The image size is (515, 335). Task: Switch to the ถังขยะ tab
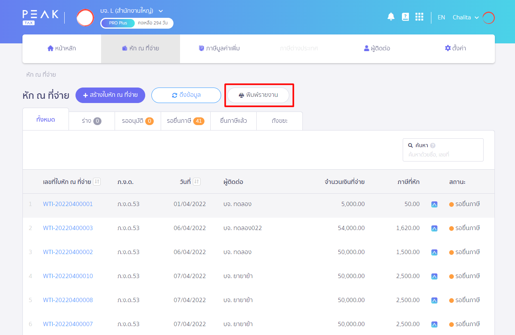(x=279, y=121)
